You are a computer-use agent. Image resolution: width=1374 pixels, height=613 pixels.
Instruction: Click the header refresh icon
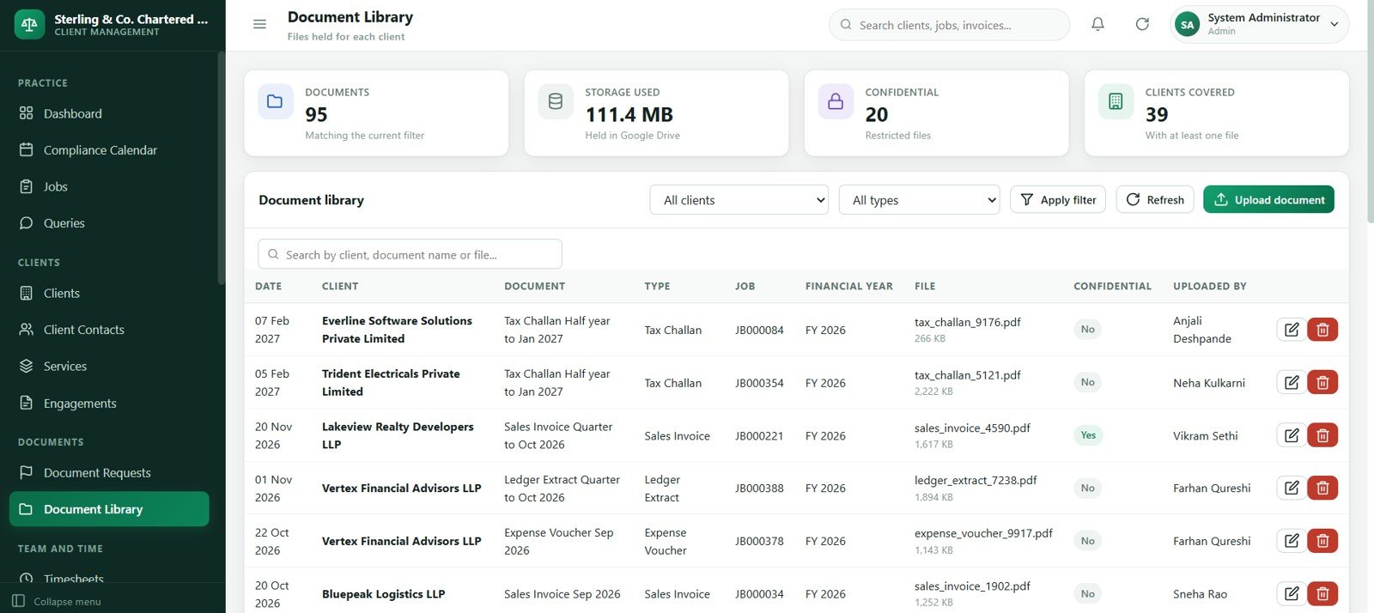(1142, 24)
